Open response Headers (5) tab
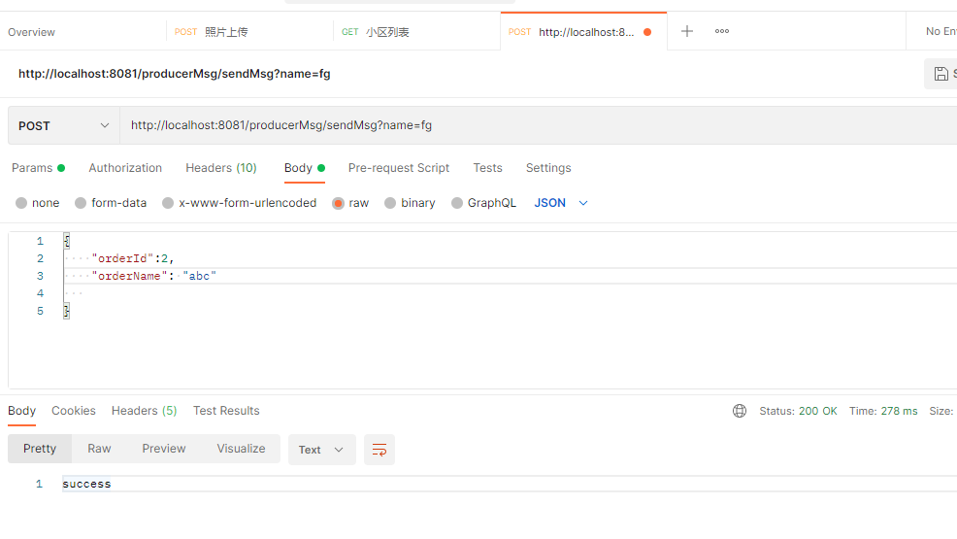This screenshot has width=957, height=539. [x=144, y=411]
